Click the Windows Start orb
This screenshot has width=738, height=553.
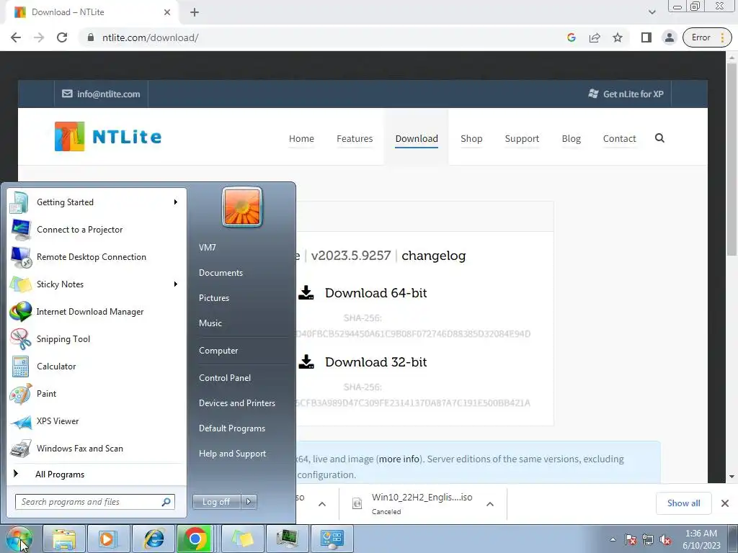(19, 539)
